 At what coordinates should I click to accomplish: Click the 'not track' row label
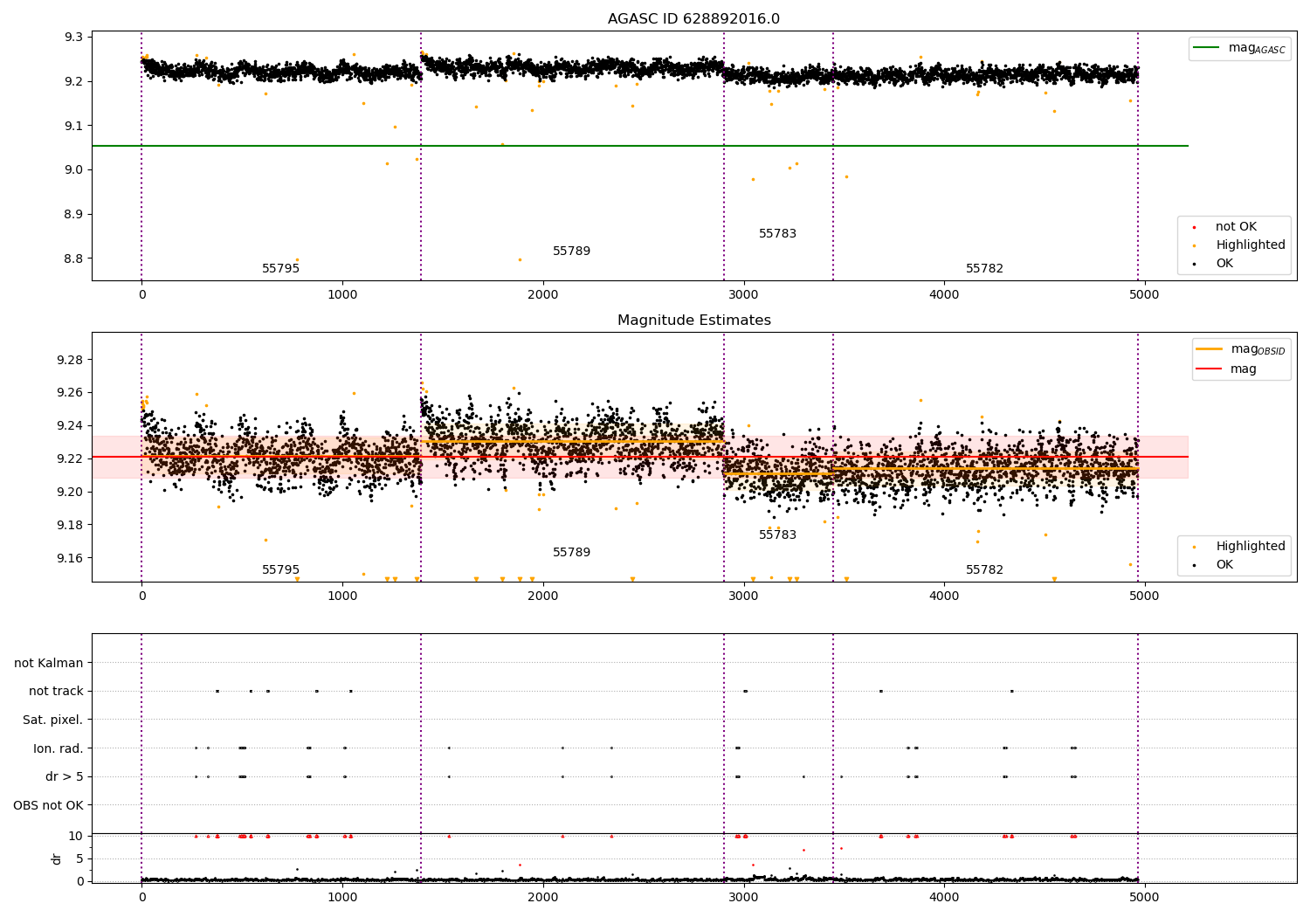[x=56, y=691]
